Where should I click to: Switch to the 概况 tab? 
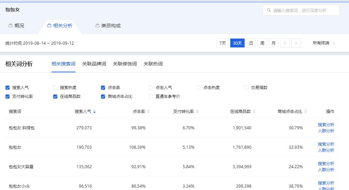16,26
